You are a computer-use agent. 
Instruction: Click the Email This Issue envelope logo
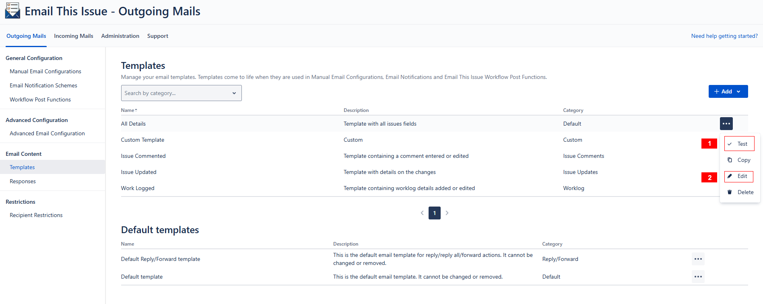click(x=12, y=11)
